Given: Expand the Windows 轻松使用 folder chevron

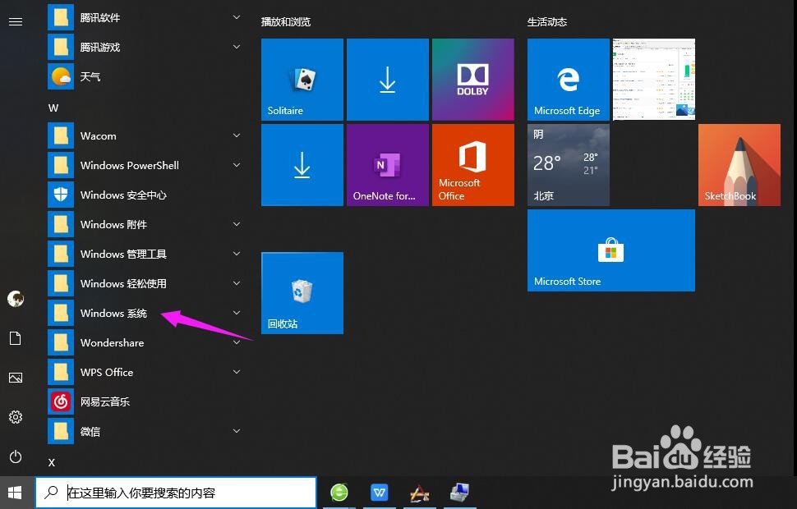Looking at the screenshot, I should click(x=237, y=283).
